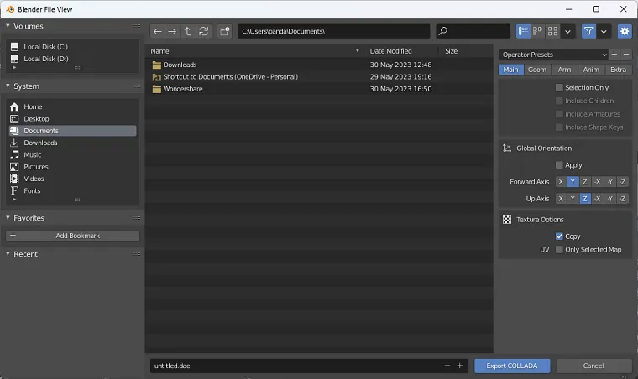Open the Pictures system folder
The image size is (638, 379).
coord(72,167)
